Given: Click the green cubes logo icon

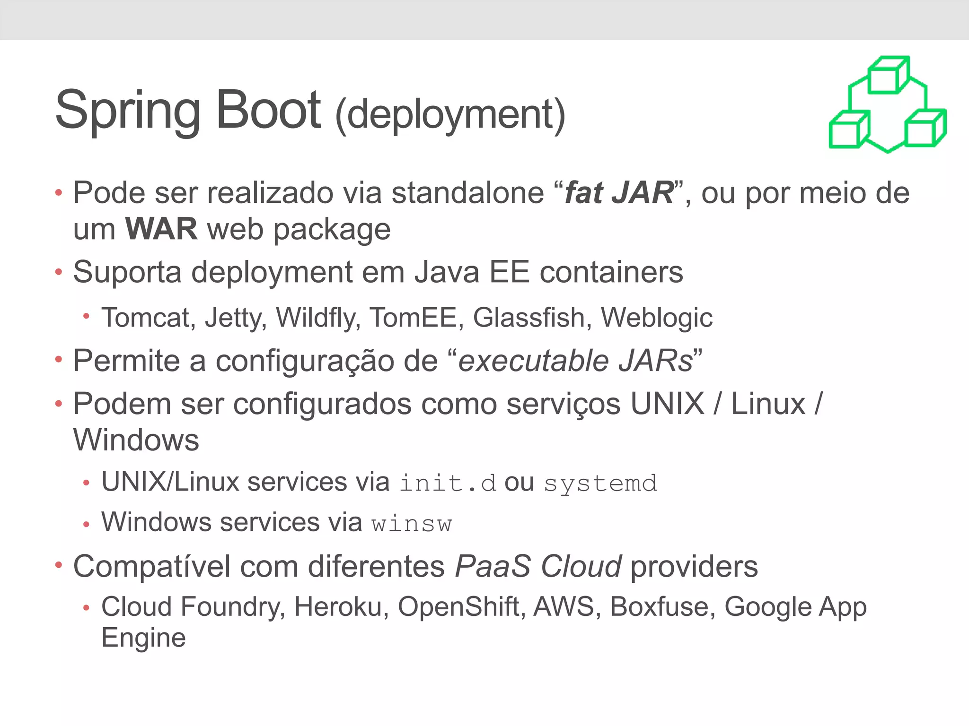Looking at the screenshot, I should [888, 104].
